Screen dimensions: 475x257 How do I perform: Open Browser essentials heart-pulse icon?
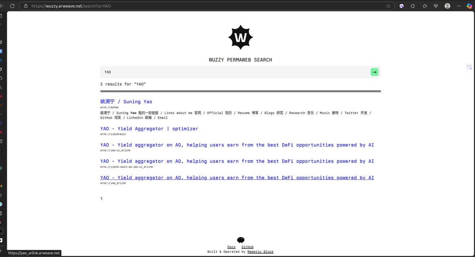click(x=436, y=6)
